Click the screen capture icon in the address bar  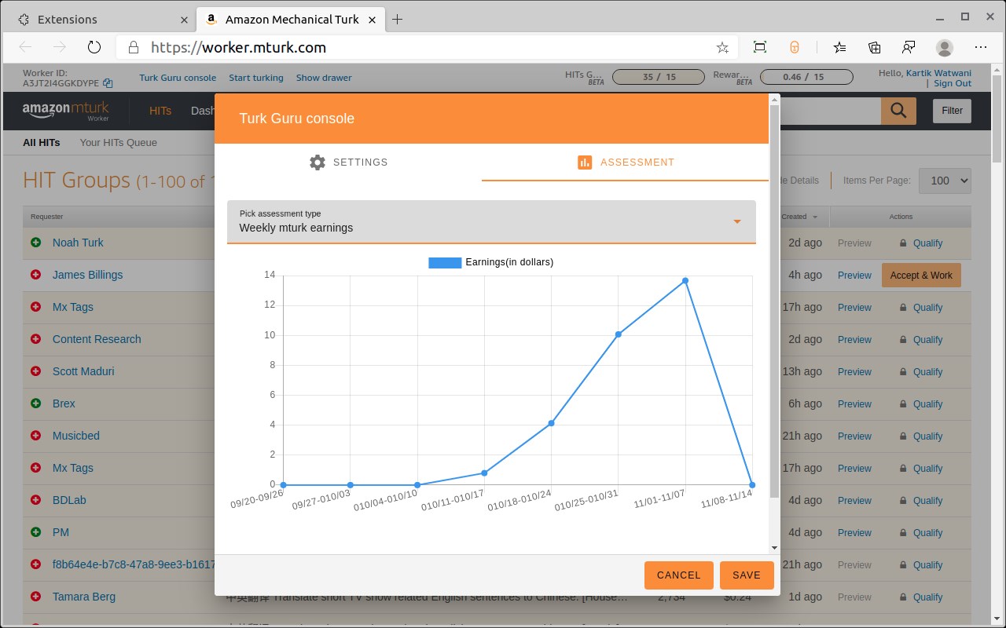[759, 47]
